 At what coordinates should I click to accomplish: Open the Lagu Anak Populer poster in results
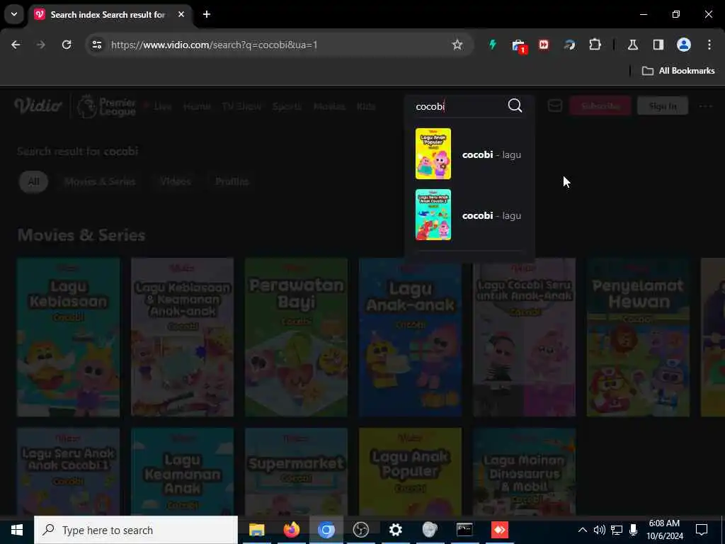(410, 471)
